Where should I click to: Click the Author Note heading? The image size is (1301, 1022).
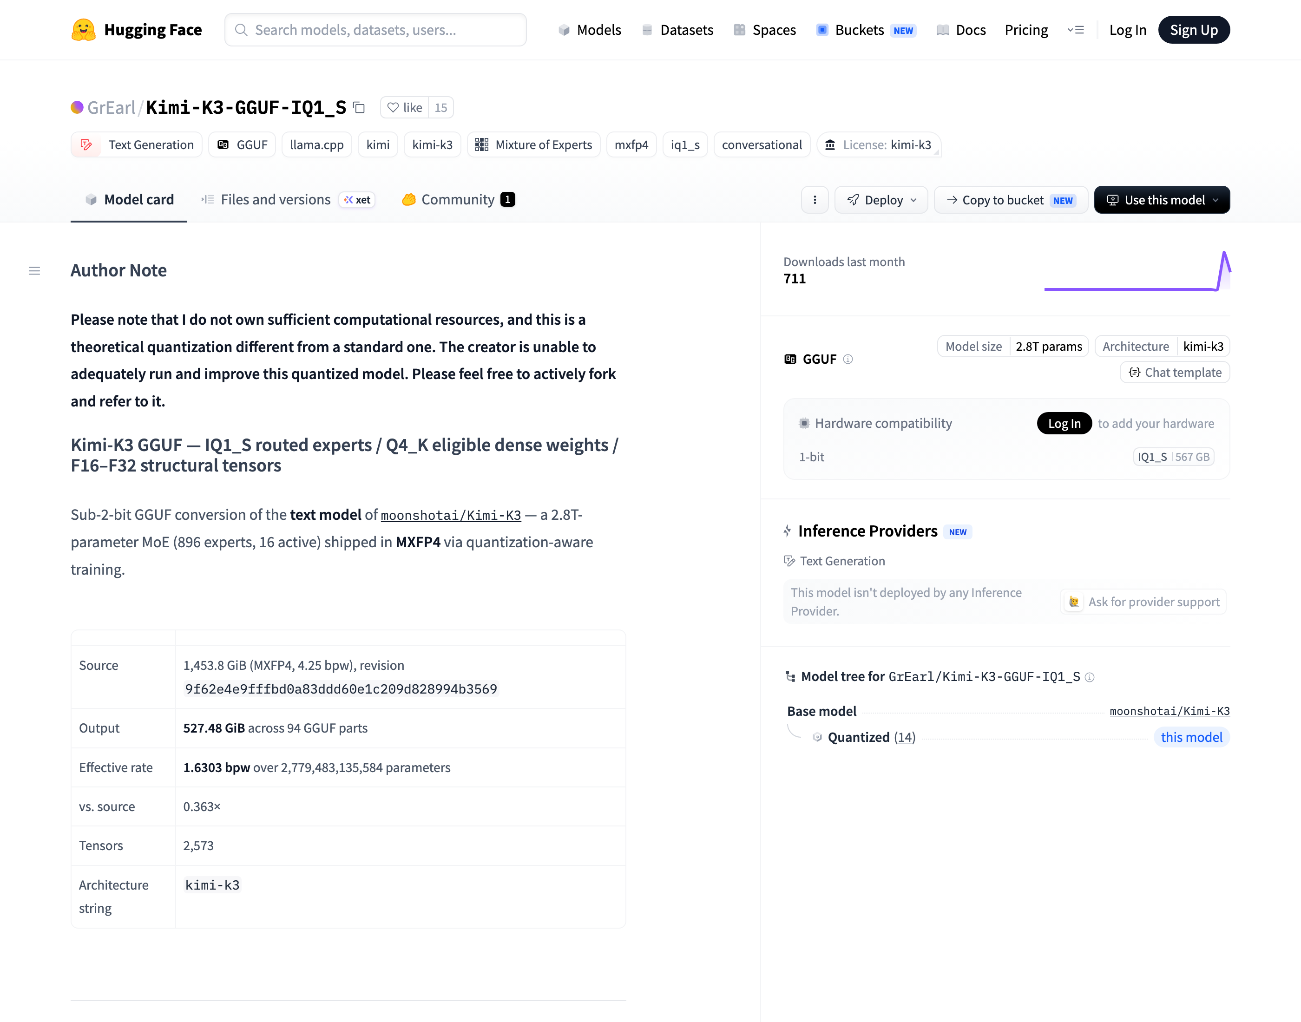pos(118,270)
